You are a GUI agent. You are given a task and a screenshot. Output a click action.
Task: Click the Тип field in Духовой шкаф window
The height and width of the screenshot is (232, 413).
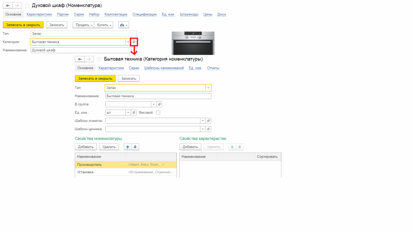click(83, 34)
